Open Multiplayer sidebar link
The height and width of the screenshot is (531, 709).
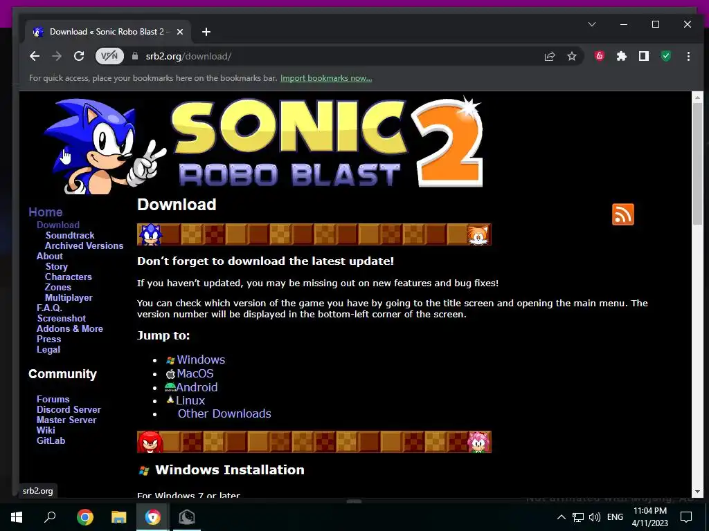point(69,297)
